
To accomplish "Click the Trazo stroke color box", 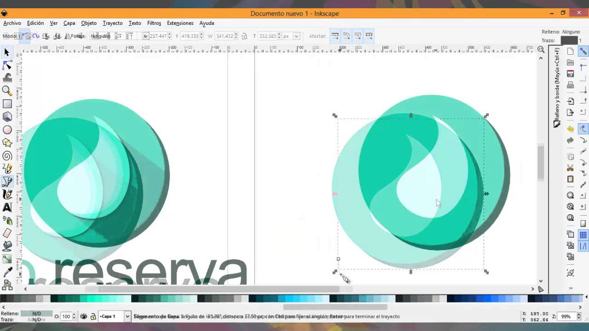I will click(x=569, y=40).
